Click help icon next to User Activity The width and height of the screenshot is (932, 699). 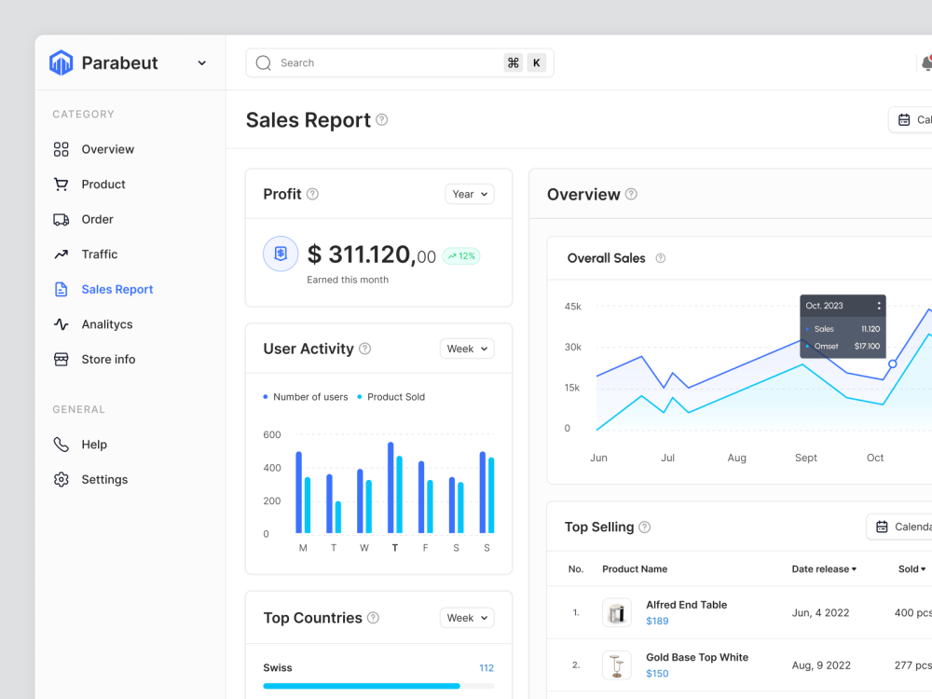[x=365, y=349]
